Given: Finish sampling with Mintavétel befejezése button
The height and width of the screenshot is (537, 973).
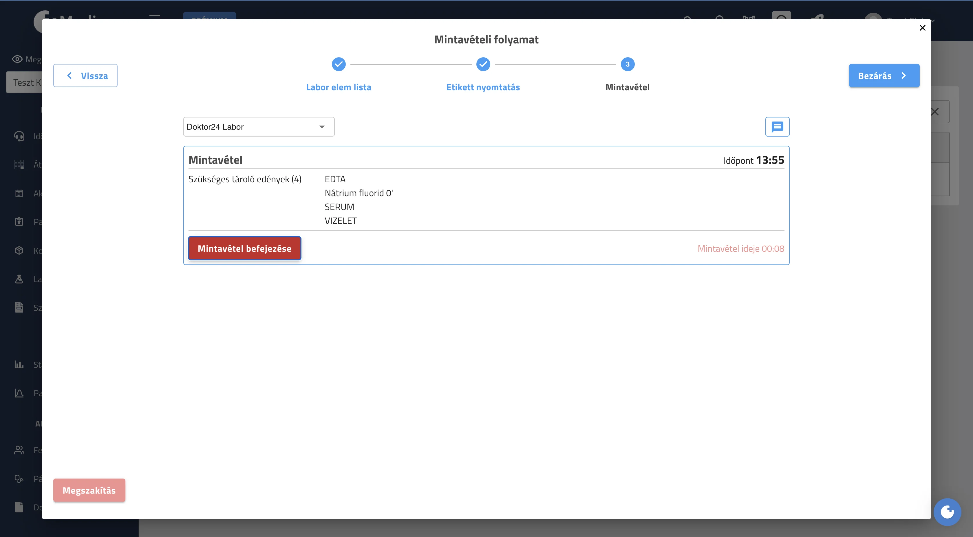Looking at the screenshot, I should pos(245,248).
